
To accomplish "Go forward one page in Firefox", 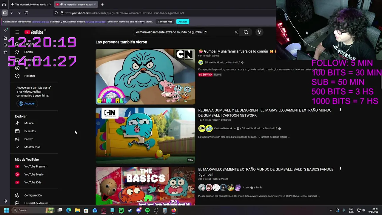I will tap(19, 13).
